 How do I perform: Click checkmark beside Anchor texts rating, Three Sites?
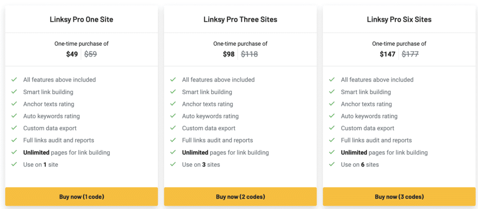173,104
